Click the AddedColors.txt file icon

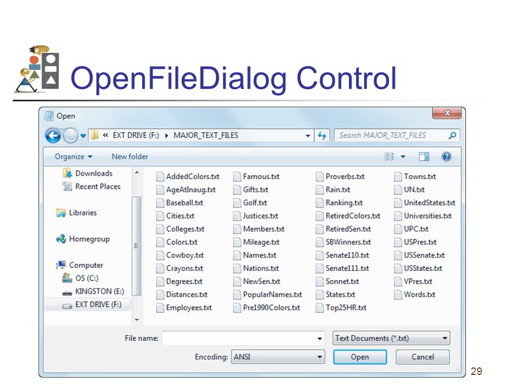click(x=160, y=177)
